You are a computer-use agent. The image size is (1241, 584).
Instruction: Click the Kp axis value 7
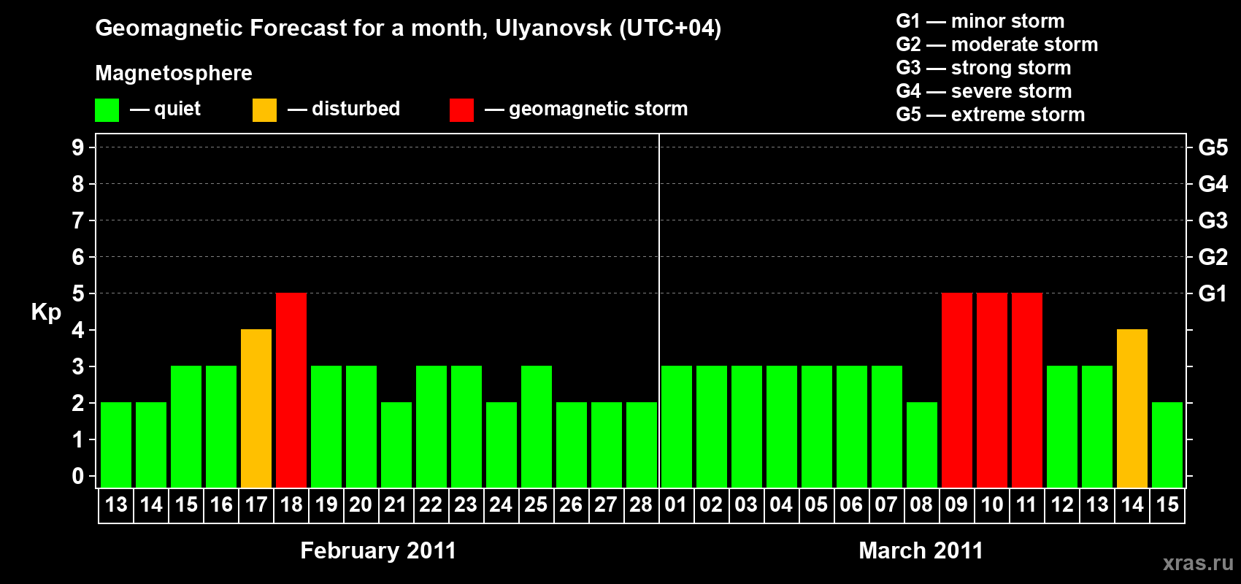point(78,220)
